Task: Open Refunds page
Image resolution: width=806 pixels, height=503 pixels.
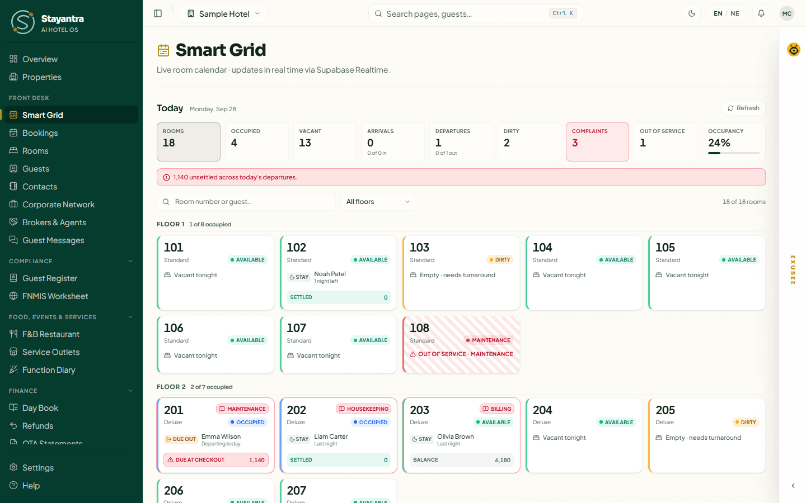Action: pyautogui.click(x=71, y=426)
